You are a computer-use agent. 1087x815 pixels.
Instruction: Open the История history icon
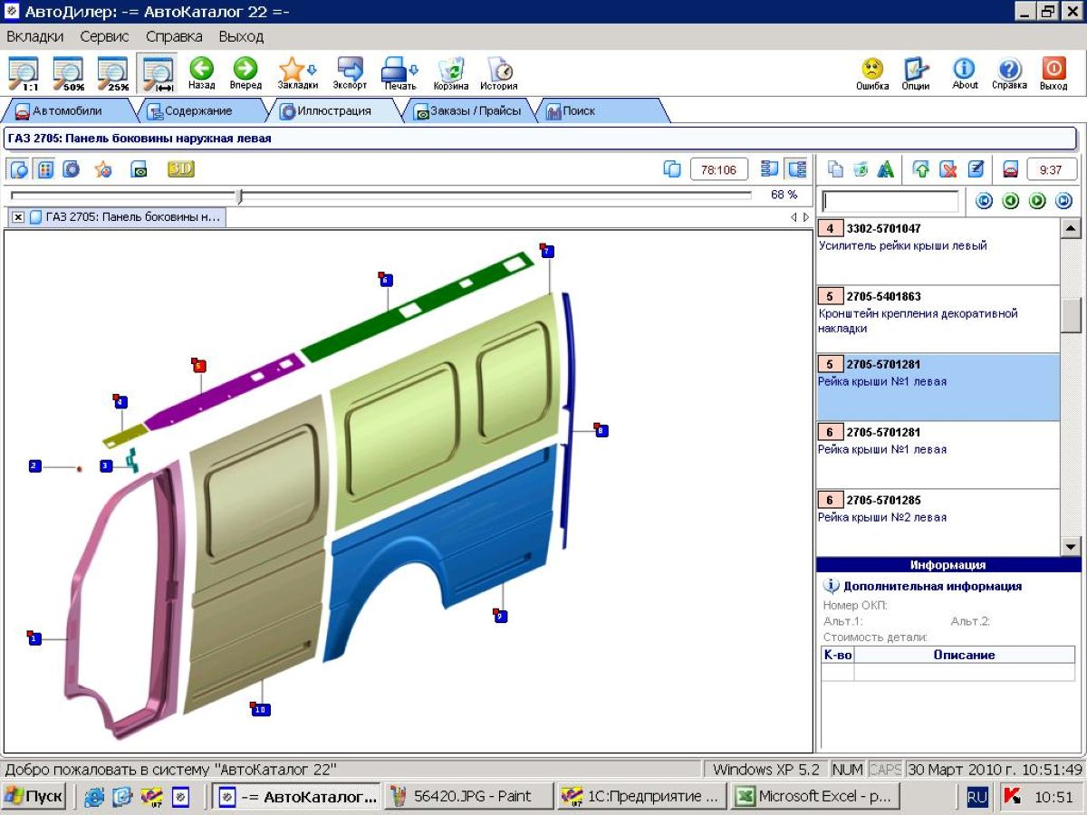499,73
